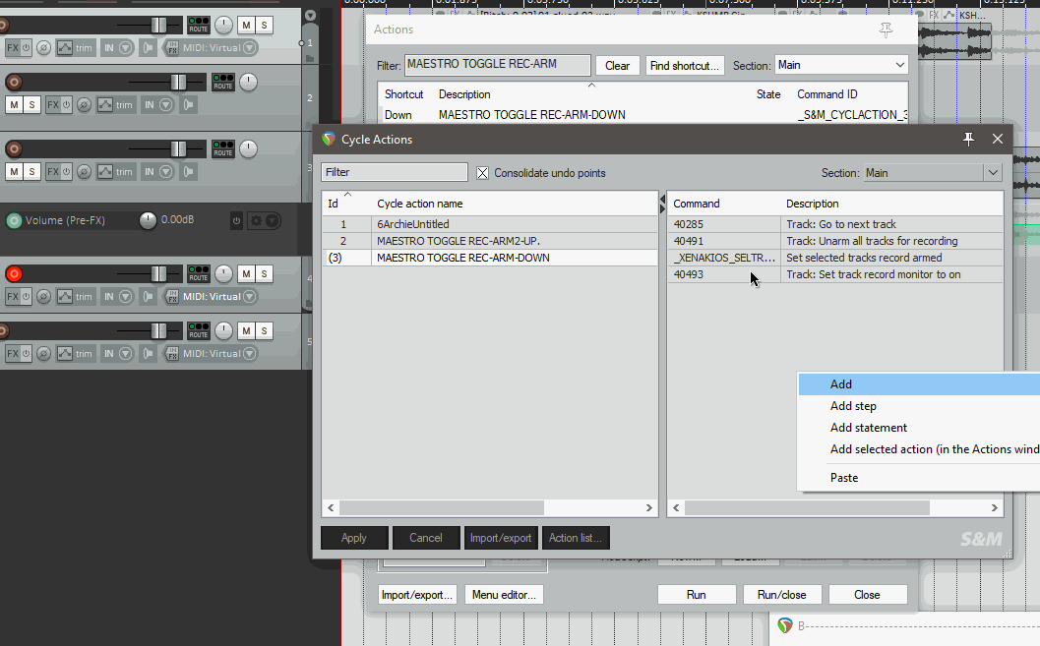Click Find shortcut... in Actions window
The height and width of the screenshot is (646, 1040).
pos(685,66)
